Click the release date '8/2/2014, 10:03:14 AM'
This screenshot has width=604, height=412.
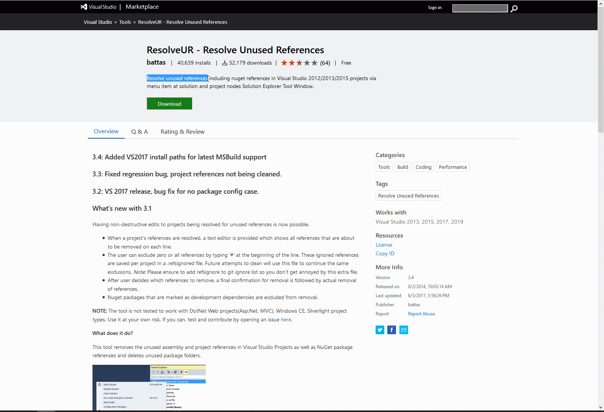(430, 287)
